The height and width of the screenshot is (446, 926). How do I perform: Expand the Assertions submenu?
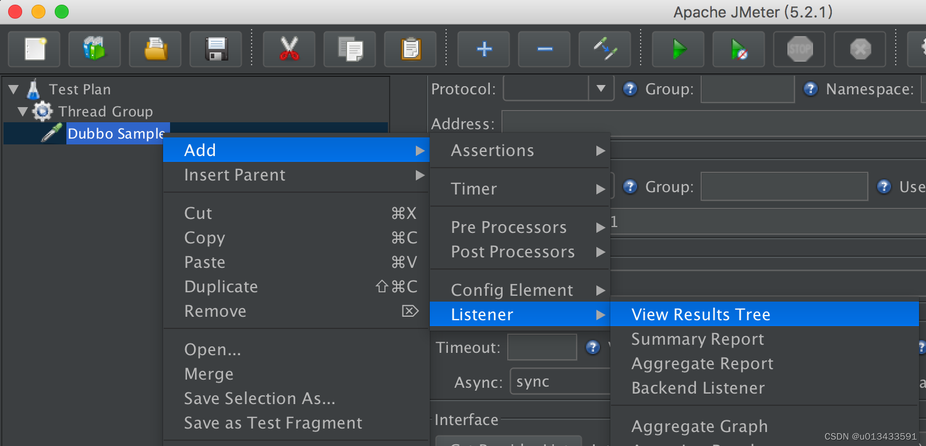(520, 151)
